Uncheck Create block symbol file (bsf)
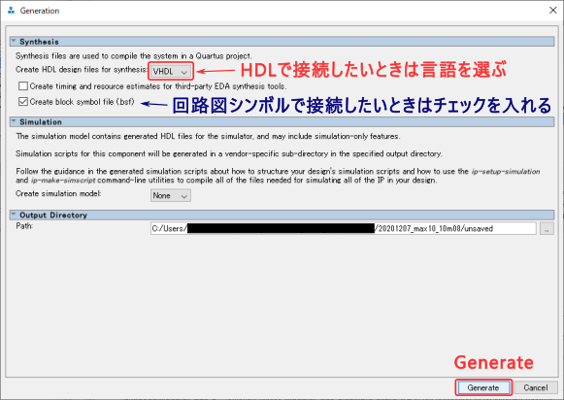The height and width of the screenshot is (400, 564). tap(23, 102)
